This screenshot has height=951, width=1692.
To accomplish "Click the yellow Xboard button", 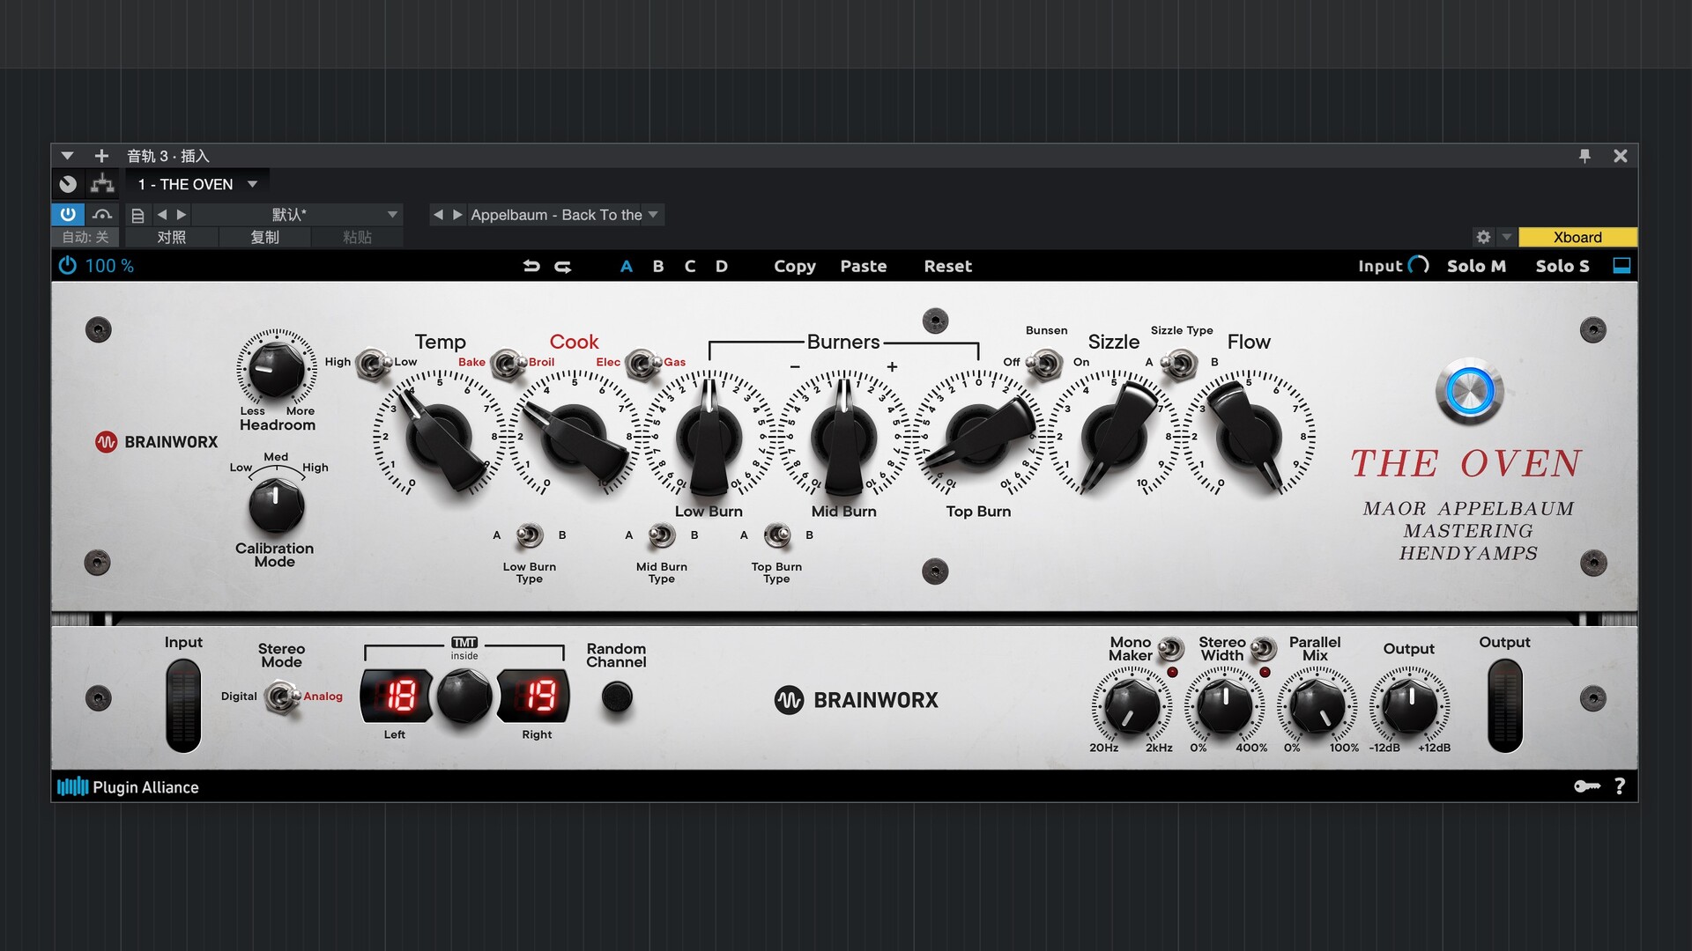I will point(1577,237).
